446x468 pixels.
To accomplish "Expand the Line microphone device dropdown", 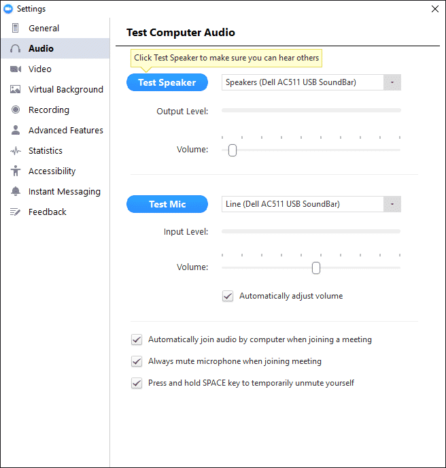I will pyautogui.click(x=392, y=204).
